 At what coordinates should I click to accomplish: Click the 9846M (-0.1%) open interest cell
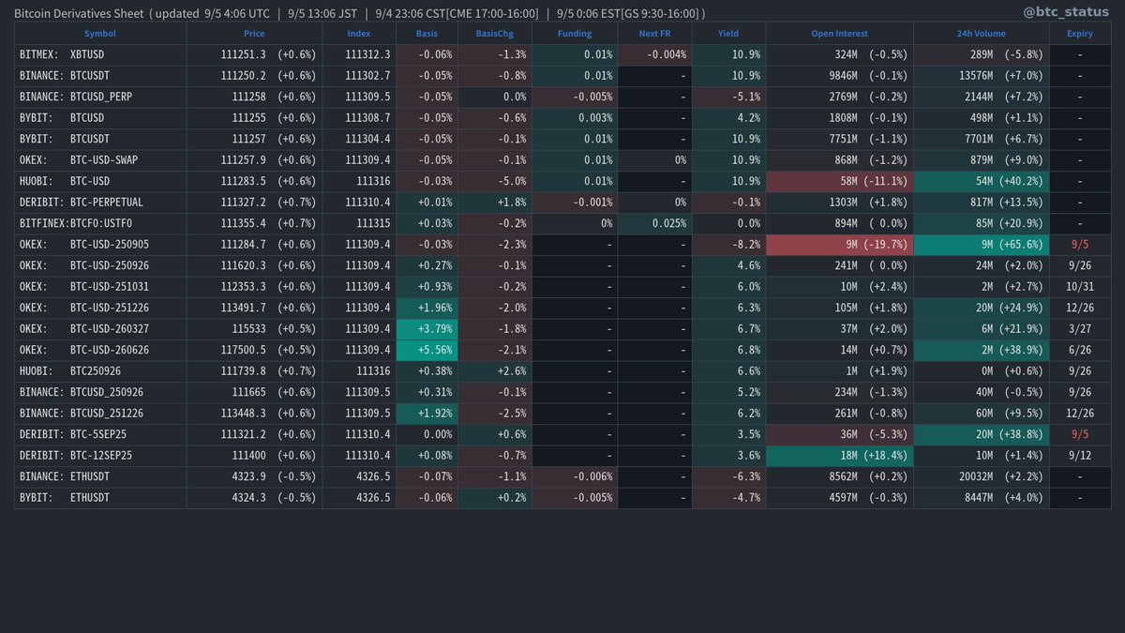pyautogui.click(x=840, y=76)
